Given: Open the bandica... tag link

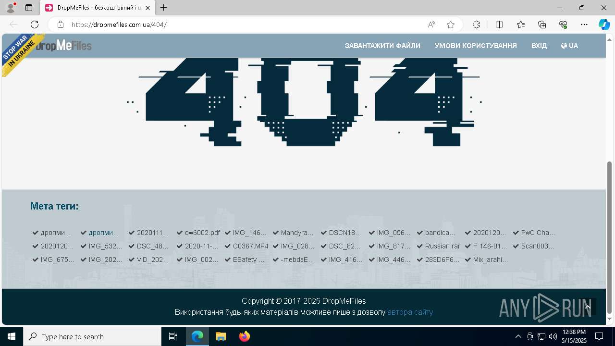Looking at the screenshot, I should click(440, 233).
